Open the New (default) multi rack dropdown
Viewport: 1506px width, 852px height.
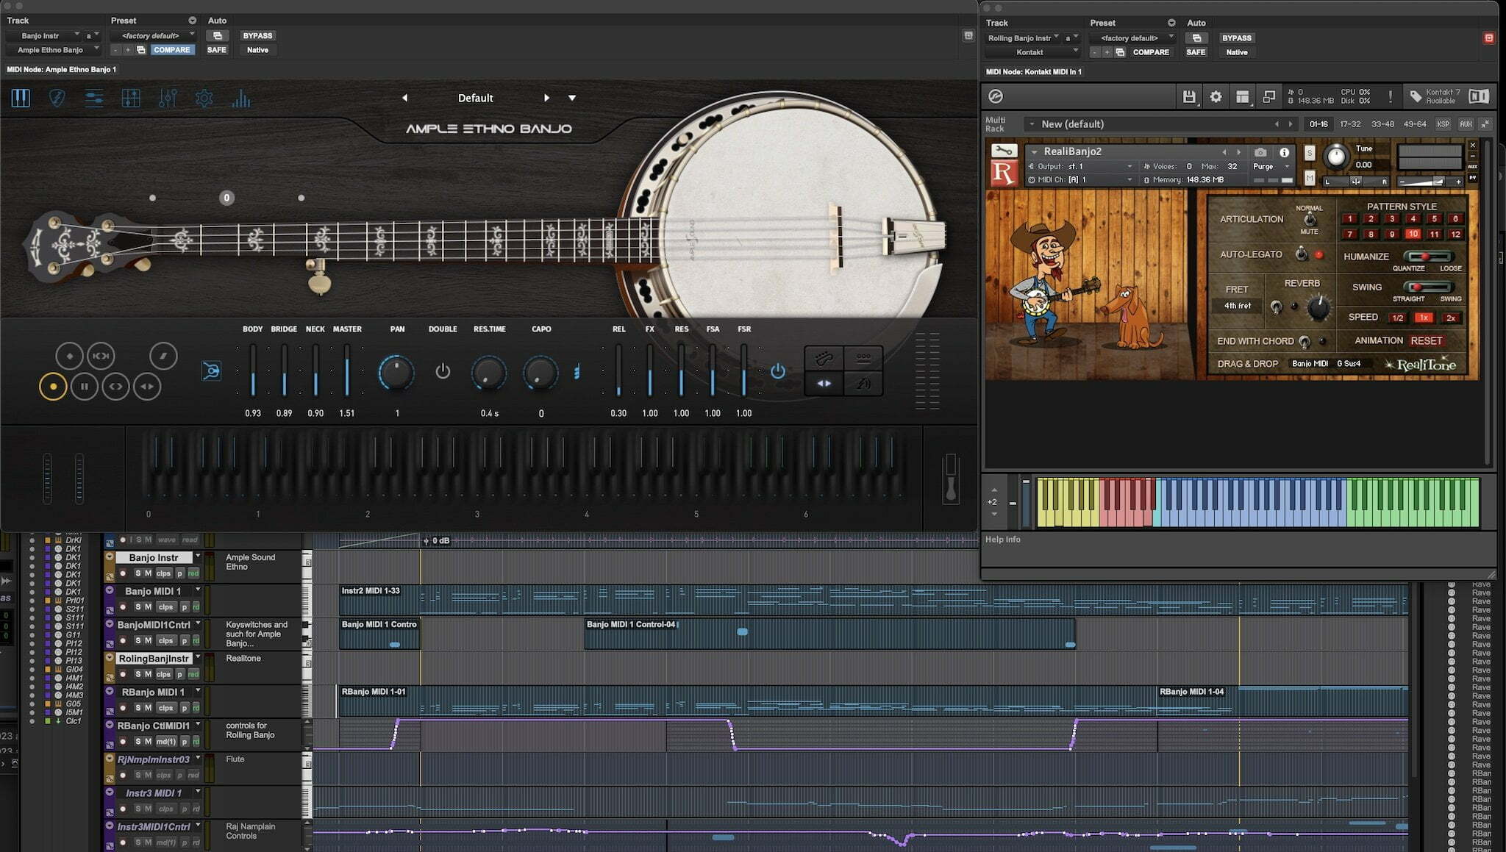point(1032,124)
